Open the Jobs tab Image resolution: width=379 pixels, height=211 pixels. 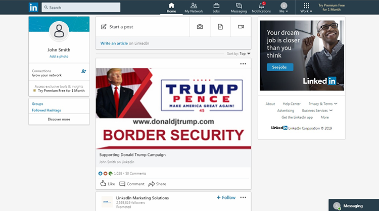click(216, 7)
